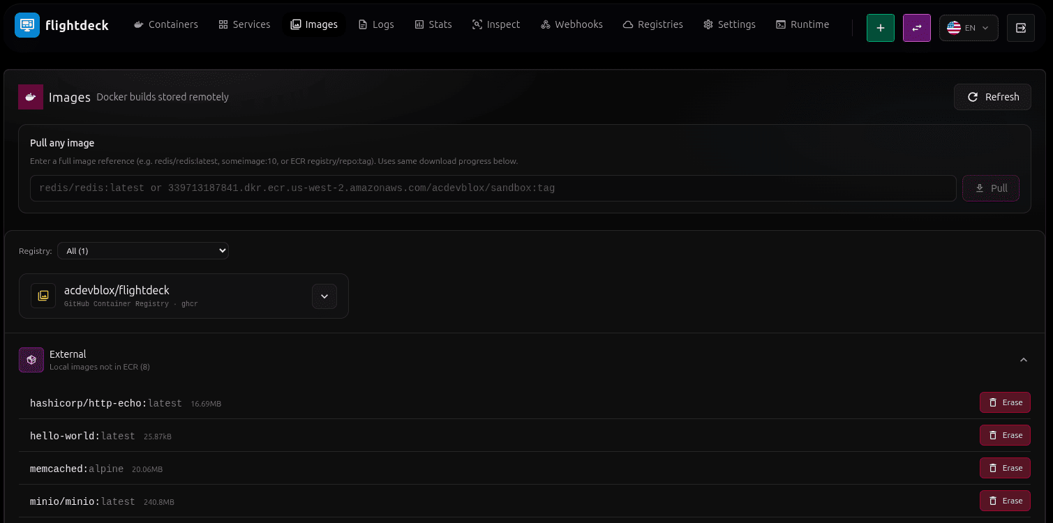The height and width of the screenshot is (523, 1053).
Task: Select the memcached:alpine image name
Action: point(77,469)
